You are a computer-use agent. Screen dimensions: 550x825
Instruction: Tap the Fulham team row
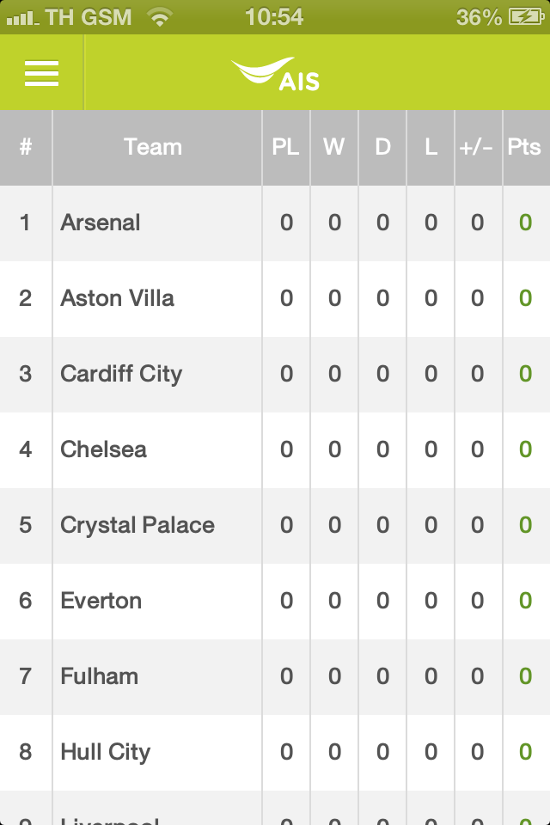click(99, 676)
